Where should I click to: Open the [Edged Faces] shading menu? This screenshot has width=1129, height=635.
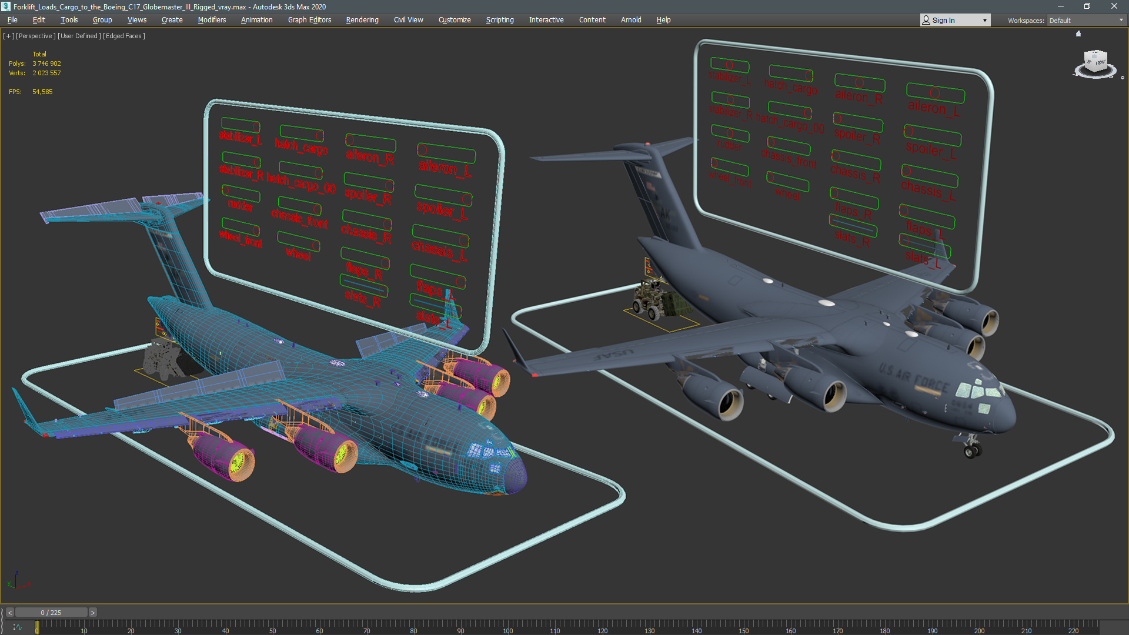pyautogui.click(x=124, y=36)
